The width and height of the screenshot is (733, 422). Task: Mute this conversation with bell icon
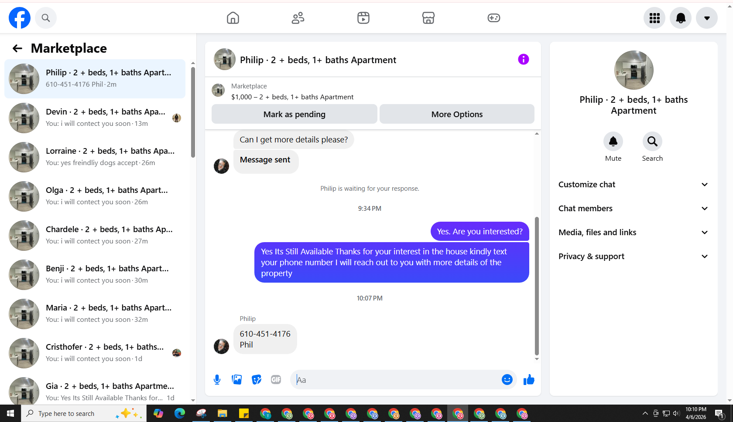coord(613,141)
